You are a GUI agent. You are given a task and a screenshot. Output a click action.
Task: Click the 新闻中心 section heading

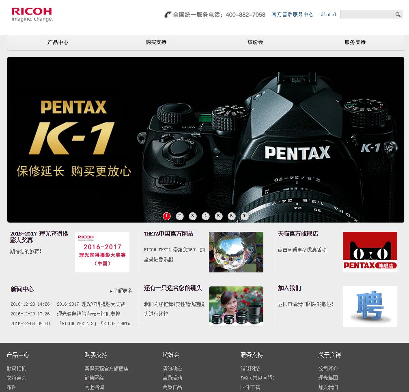pyautogui.click(x=22, y=289)
